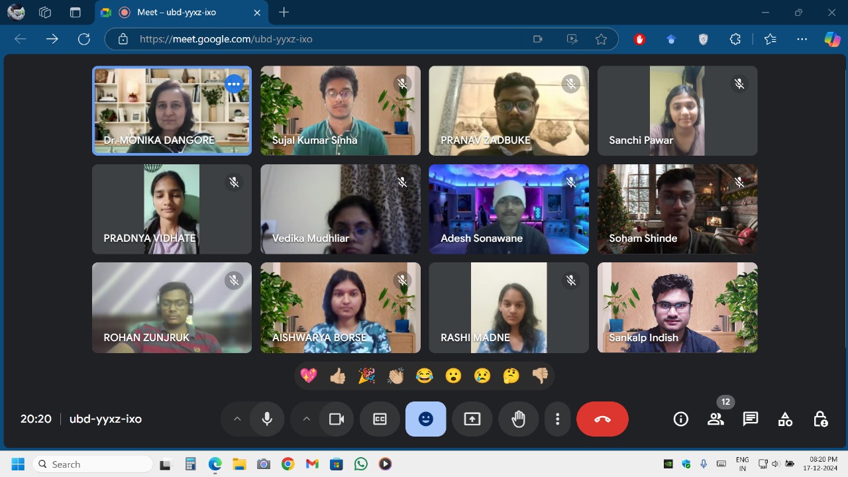Open the chat with everyone panel

(x=750, y=419)
